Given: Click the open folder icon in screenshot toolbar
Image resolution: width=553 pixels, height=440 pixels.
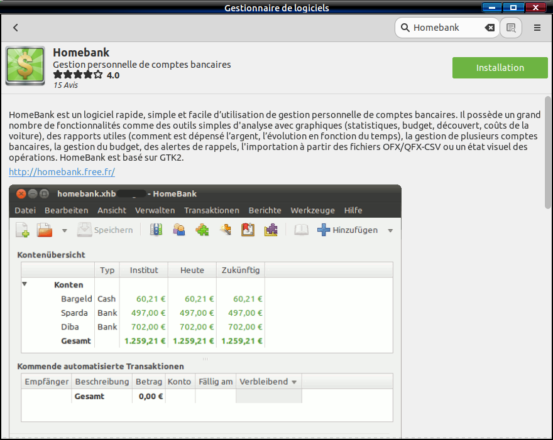Looking at the screenshot, I should point(45,230).
